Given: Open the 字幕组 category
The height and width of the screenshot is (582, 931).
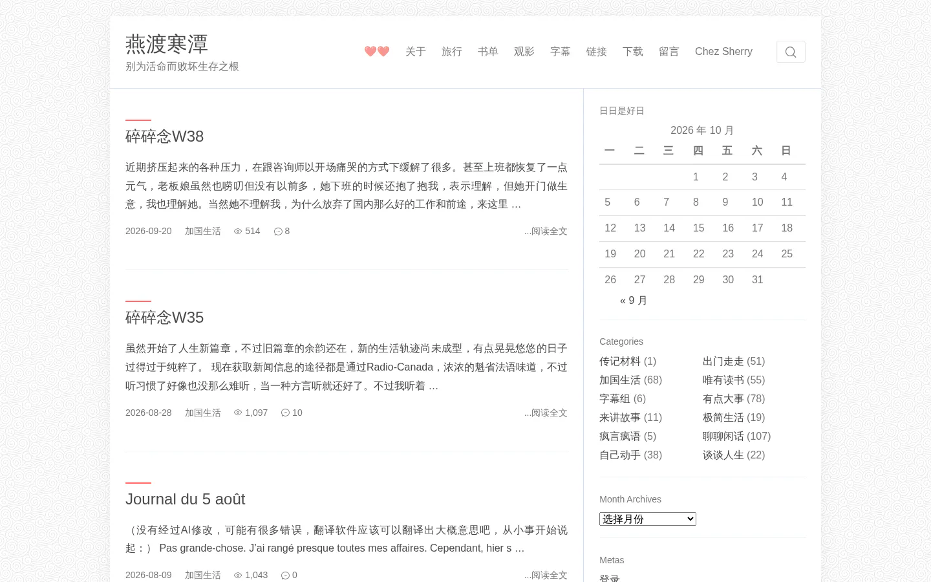Looking at the screenshot, I should (615, 399).
